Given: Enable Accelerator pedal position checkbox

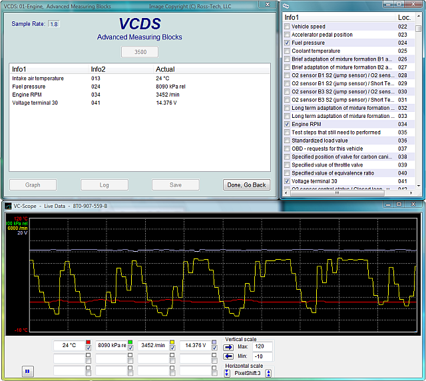Looking at the screenshot, I should point(287,35).
